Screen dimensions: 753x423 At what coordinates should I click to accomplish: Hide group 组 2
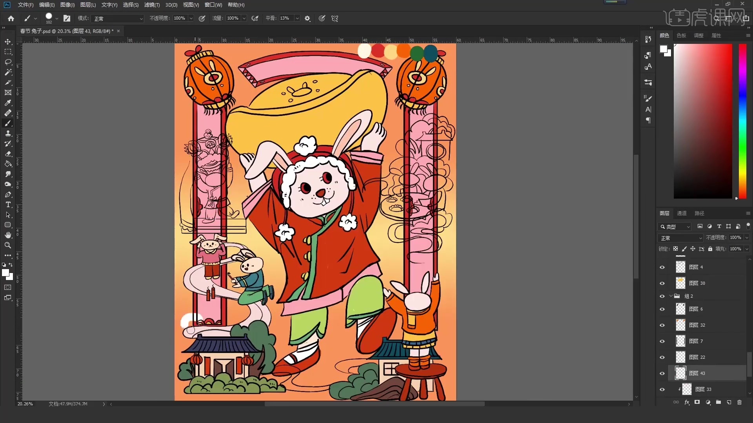click(662, 296)
